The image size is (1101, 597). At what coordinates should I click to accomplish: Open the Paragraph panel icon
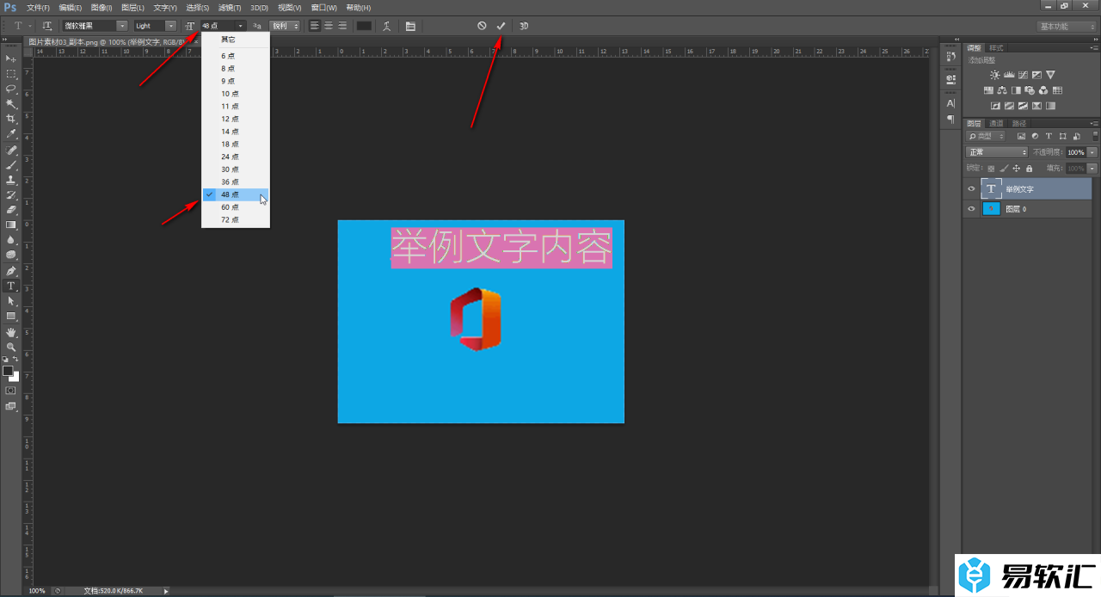(950, 119)
